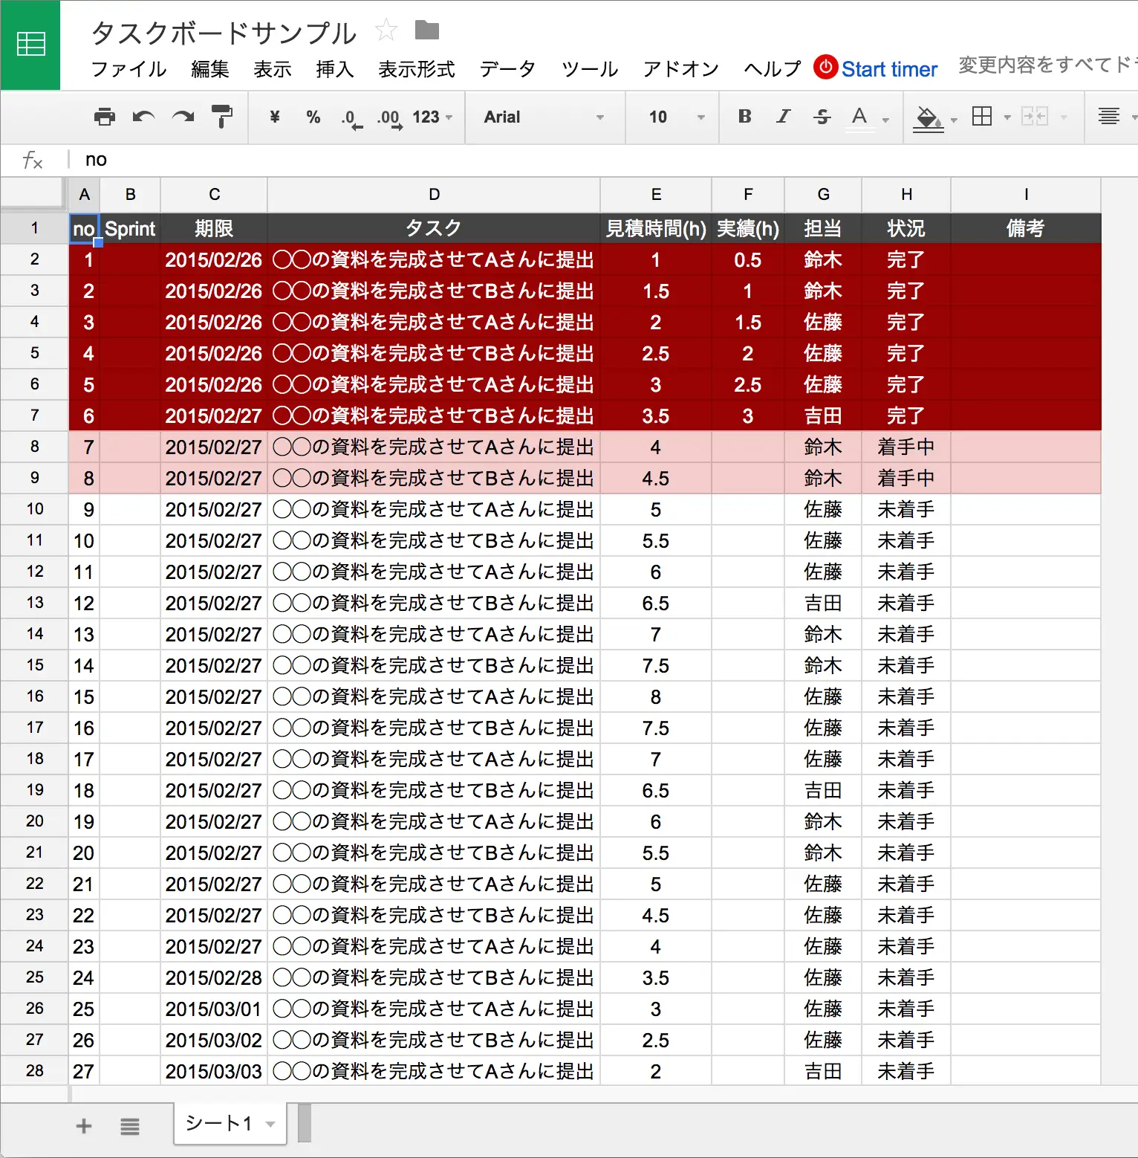Add a new sheet with the plus icon
This screenshot has height=1158, width=1138.
point(84,1125)
